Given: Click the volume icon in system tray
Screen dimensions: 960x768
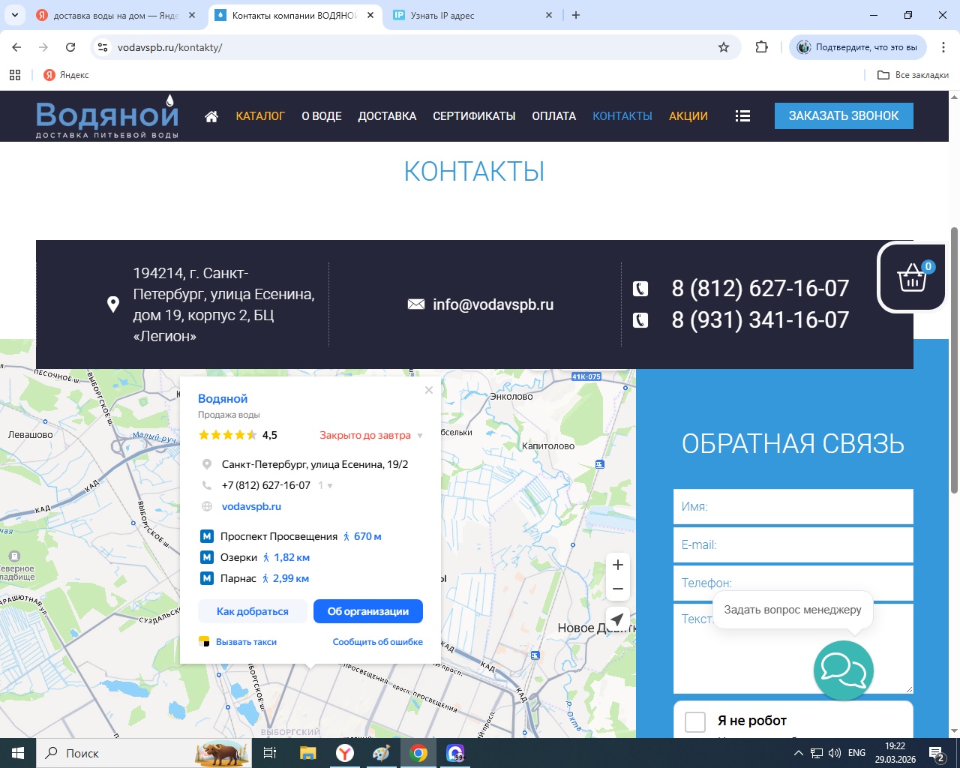Looking at the screenshot, I should [834, 753].
